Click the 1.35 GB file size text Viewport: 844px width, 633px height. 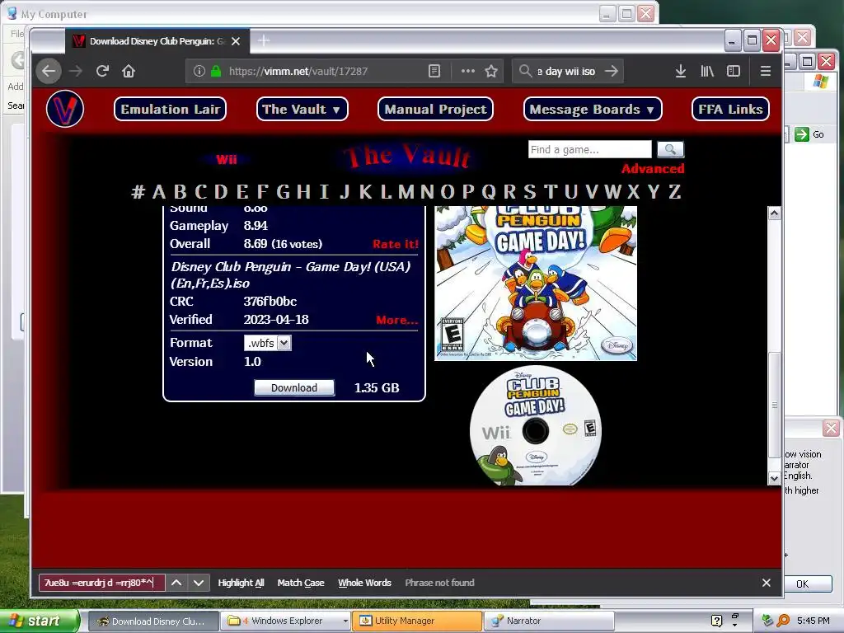(377, 387)
